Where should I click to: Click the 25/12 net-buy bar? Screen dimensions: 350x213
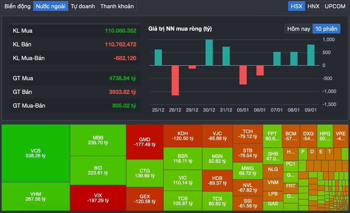click(158, 57)
